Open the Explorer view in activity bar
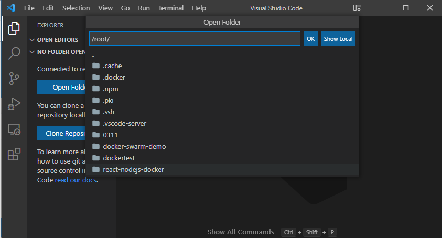 pos(14,28)
